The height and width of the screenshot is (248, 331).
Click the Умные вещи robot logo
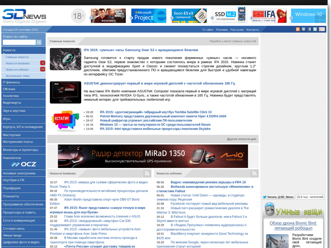click(293, 210)
